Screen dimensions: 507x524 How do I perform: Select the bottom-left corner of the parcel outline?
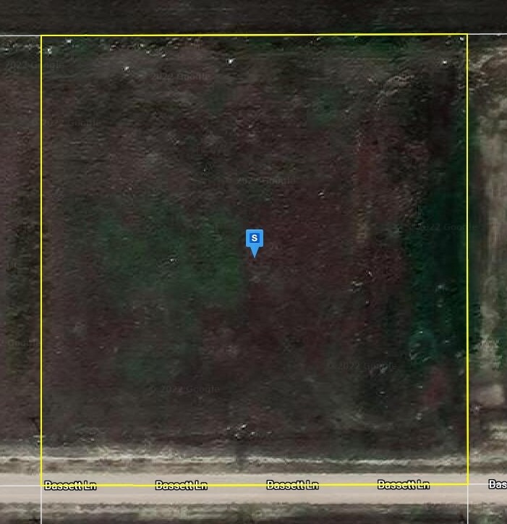coord(42,483)
